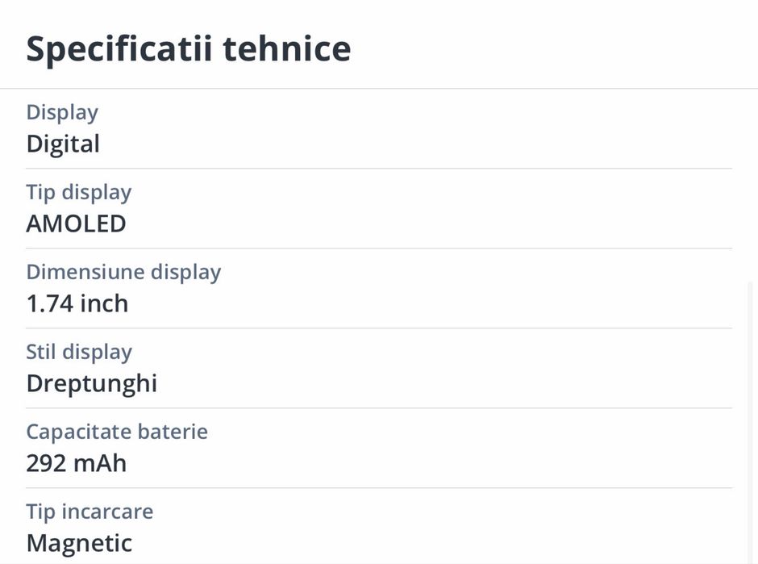Select the 'Tip incarcare' label
This screenshot has height=564, width=758.
point(90,512)
